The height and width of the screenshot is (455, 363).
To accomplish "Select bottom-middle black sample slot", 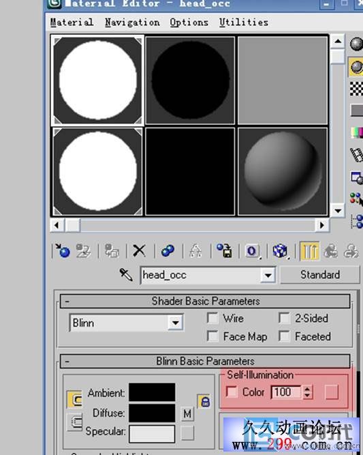I will [190, 172].
